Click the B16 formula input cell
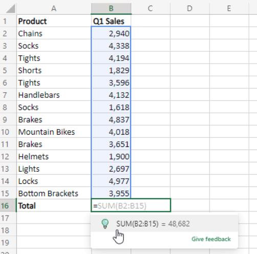The width and height of the screenshot is (257, 254). pyautogui.click(x=131, y=205)
